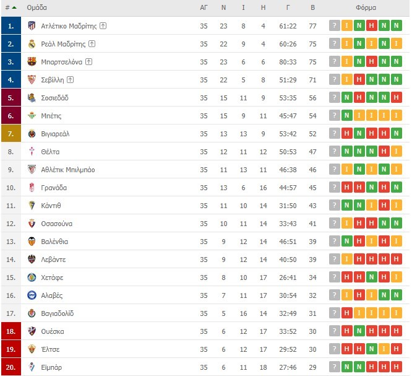Click the Real Madrid club crest icon
Image resolution: width=412 pixels, height=376 pixels.
[32, 43]
